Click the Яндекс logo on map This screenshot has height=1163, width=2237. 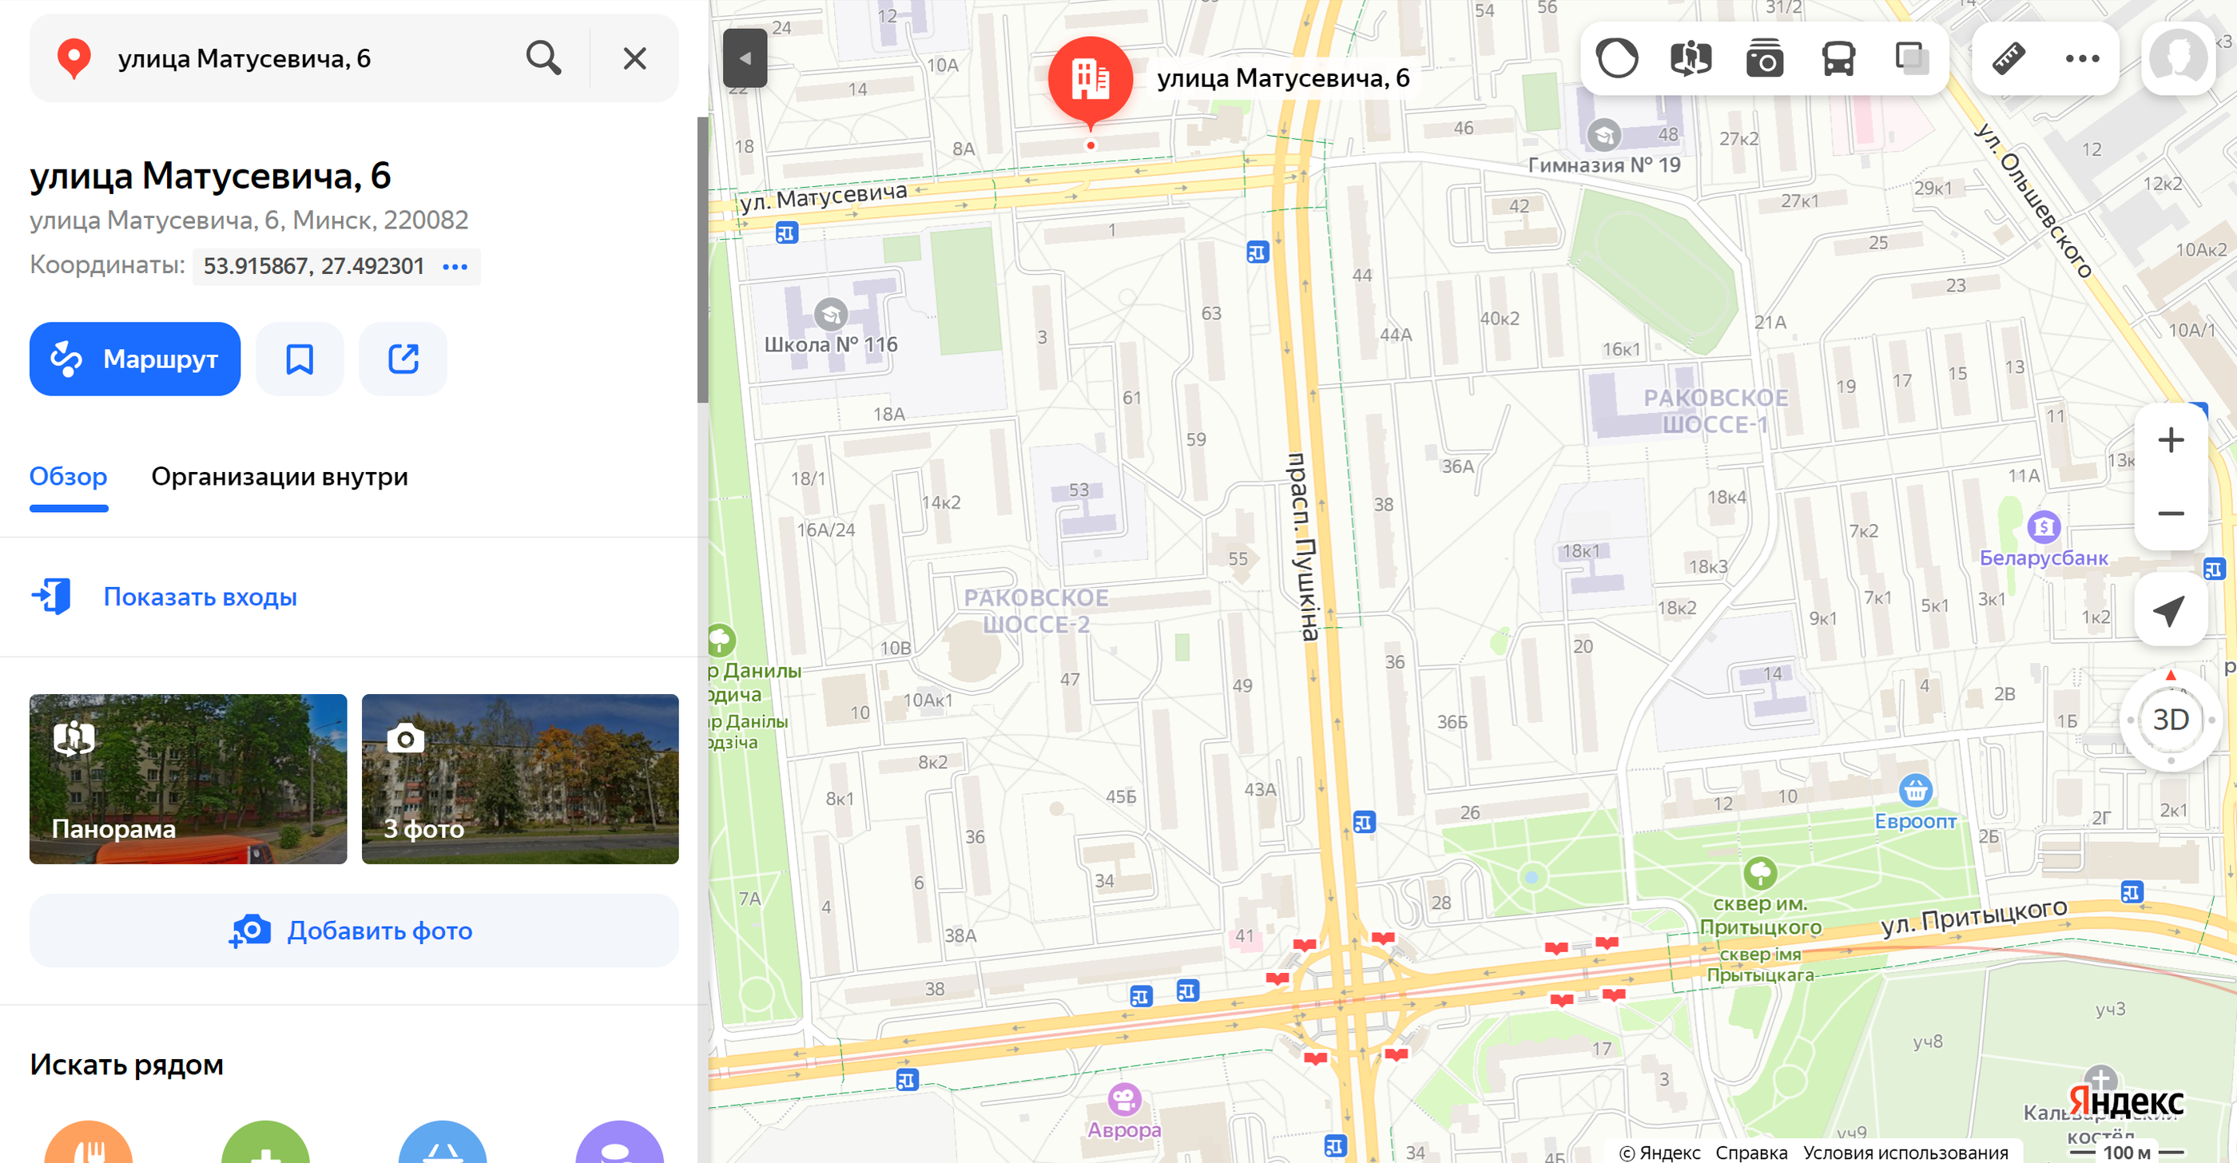click(x=2126, y=1101)
